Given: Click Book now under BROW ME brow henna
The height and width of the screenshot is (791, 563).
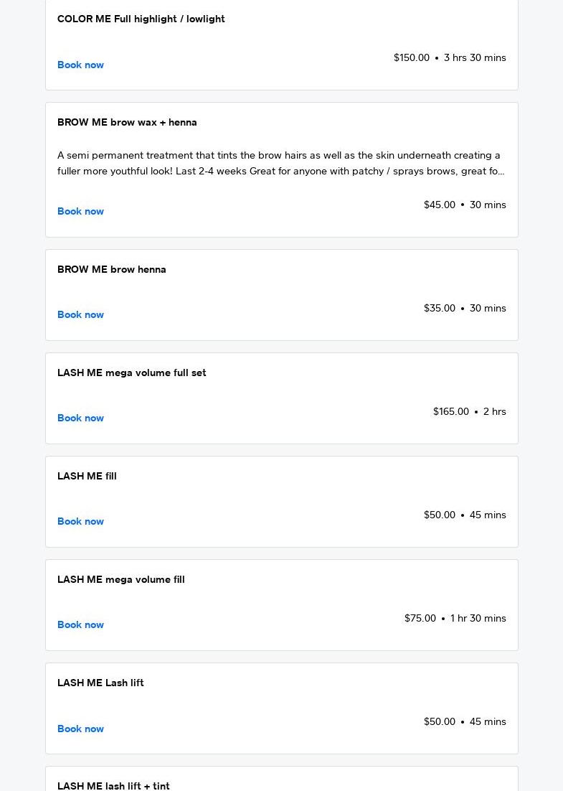Looking at the screenshot, I should (80, 314).
